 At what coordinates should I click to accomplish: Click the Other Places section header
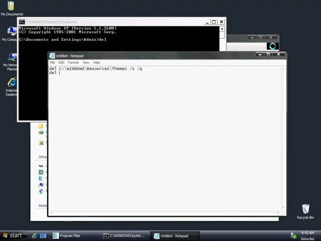(43, 157)
